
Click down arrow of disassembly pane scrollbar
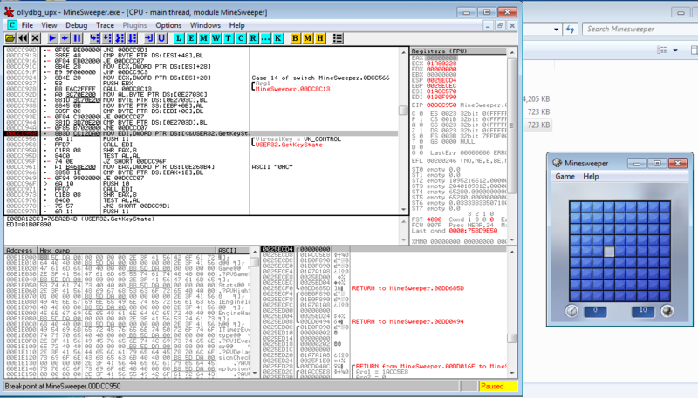pyautogui.click(x=403, y=209)
